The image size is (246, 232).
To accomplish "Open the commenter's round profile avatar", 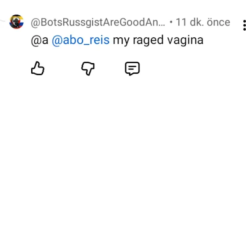I will (17, 22).
